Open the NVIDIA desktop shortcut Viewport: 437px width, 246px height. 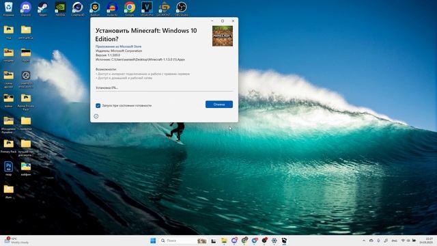click(60, 8)
